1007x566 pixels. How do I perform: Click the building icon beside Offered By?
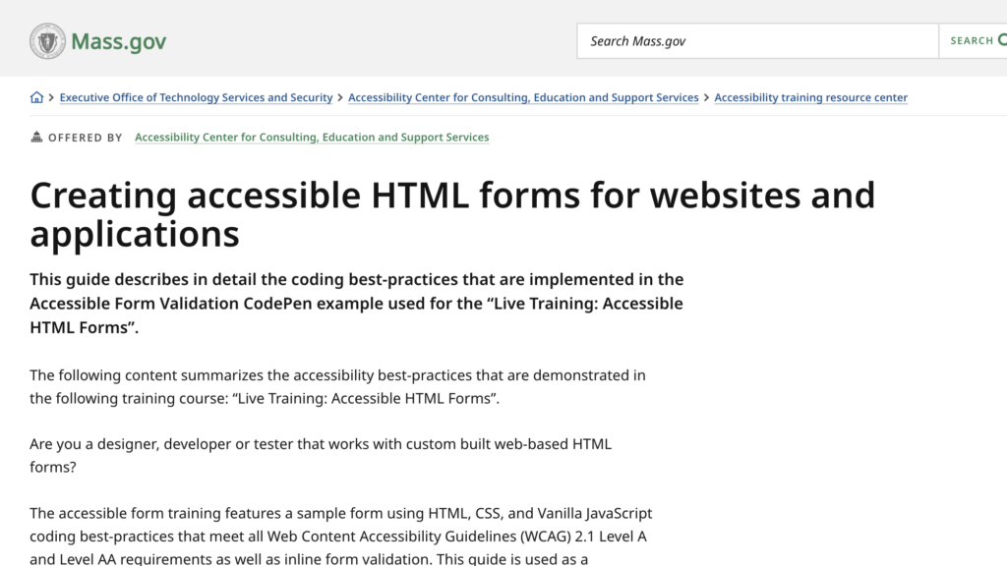click(x=37, y=138)
